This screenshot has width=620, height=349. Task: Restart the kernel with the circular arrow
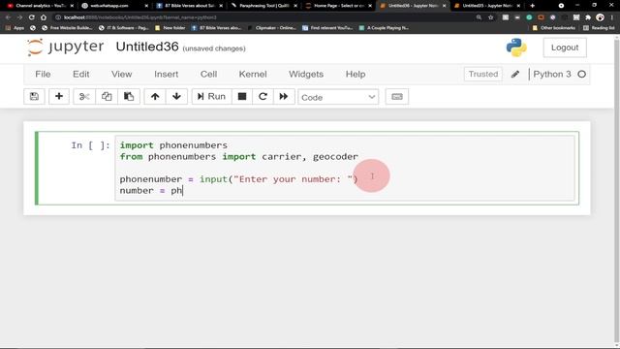[263, 97]
